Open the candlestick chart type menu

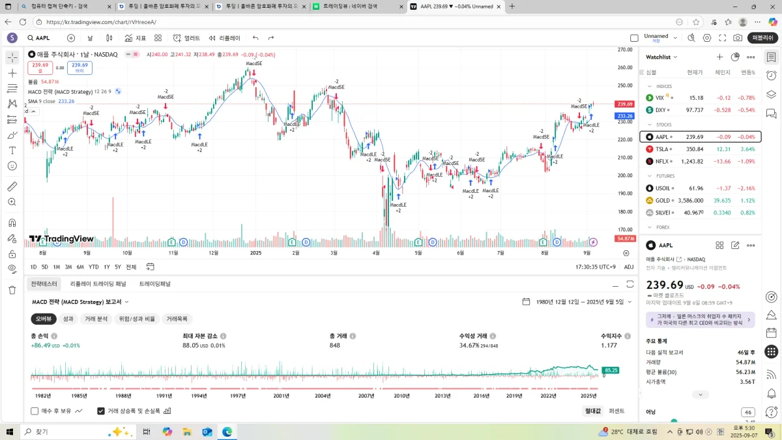point(111,38)
